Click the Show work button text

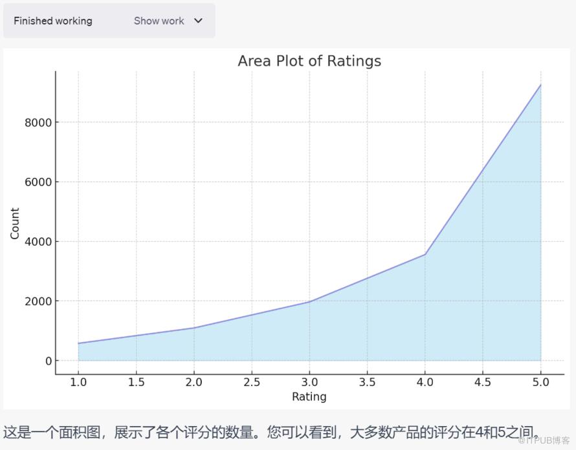(x=159, y=21)
